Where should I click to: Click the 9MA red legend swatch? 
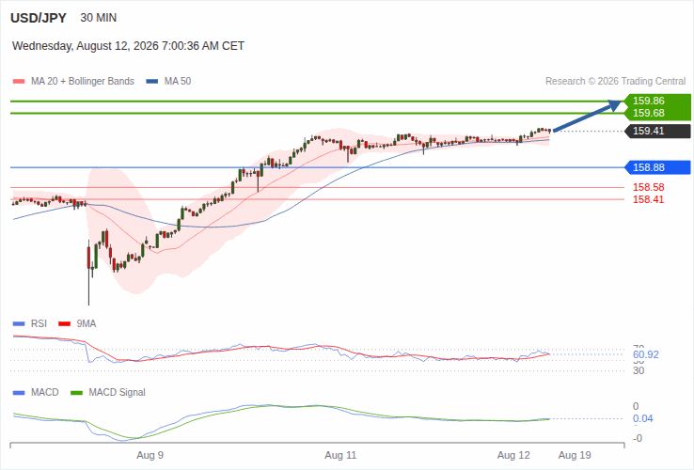tap(65, 324)
